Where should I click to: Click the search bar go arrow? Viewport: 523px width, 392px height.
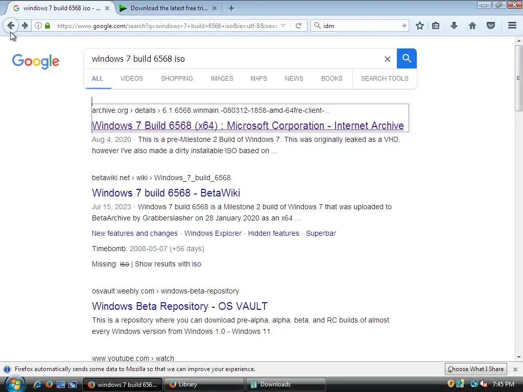pyautogui.click(x=403, y=26)
